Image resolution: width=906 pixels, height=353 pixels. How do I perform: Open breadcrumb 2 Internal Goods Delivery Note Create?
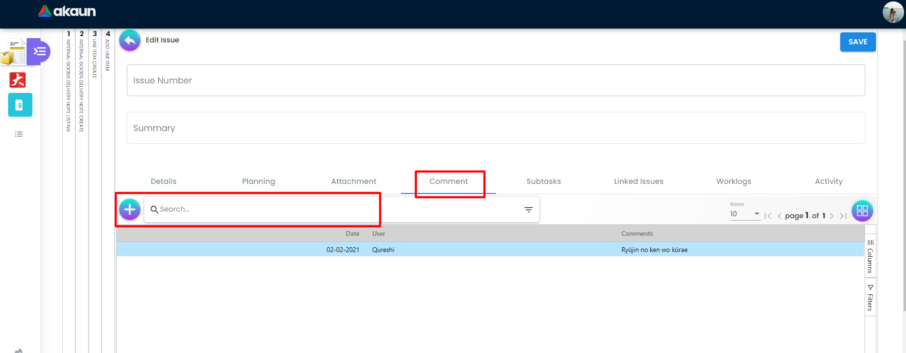(x=81, y=81)
